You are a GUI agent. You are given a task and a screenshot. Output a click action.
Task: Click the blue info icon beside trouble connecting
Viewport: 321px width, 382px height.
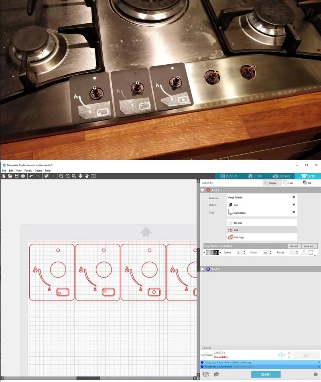[202, 362]
